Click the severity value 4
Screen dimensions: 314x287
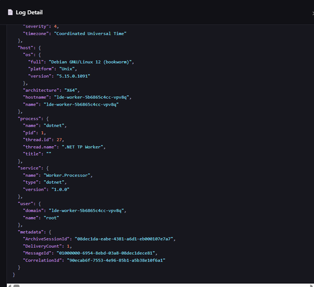pos(55,26)
